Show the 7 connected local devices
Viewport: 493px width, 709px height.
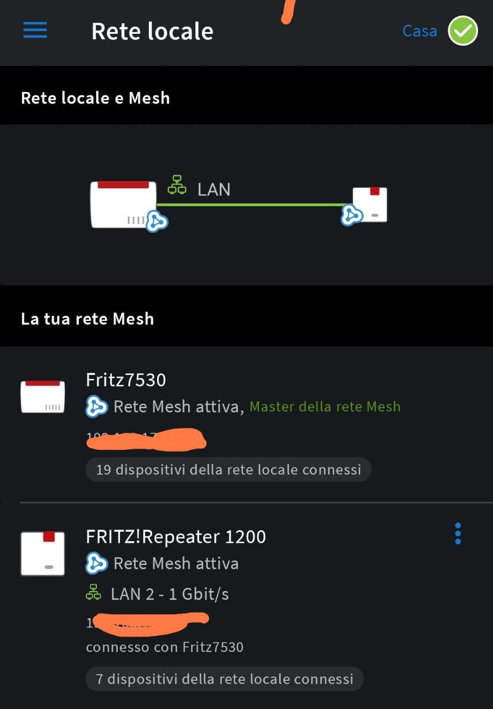point(225,679)
